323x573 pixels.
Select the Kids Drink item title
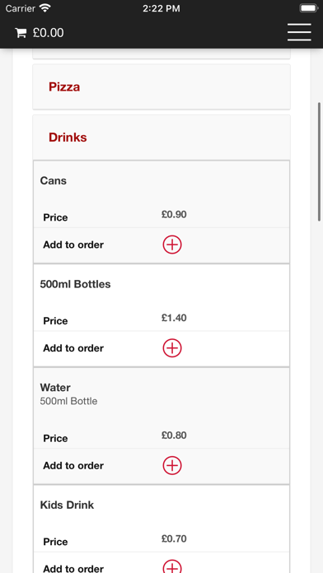coord(67,505)
